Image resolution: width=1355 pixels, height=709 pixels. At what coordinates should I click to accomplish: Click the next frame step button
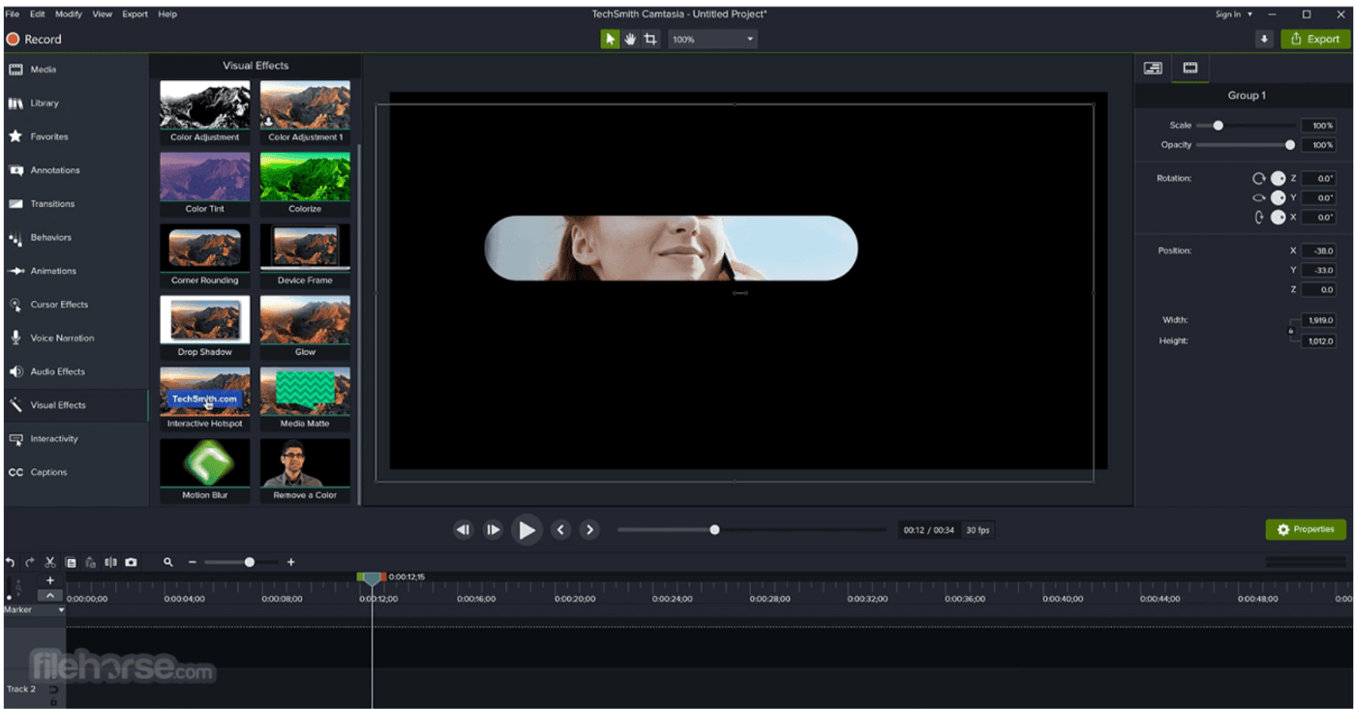tap(494, 529)
